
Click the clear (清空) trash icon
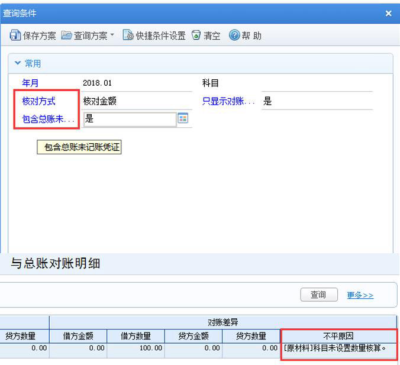tap(196, 35)
